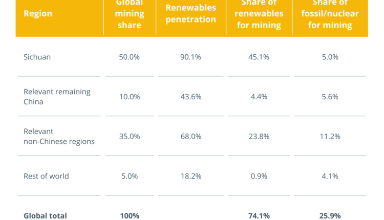The image size is (384, 220).
Task: Click the Renewables penetration column header
Action: tap(191, 14)
